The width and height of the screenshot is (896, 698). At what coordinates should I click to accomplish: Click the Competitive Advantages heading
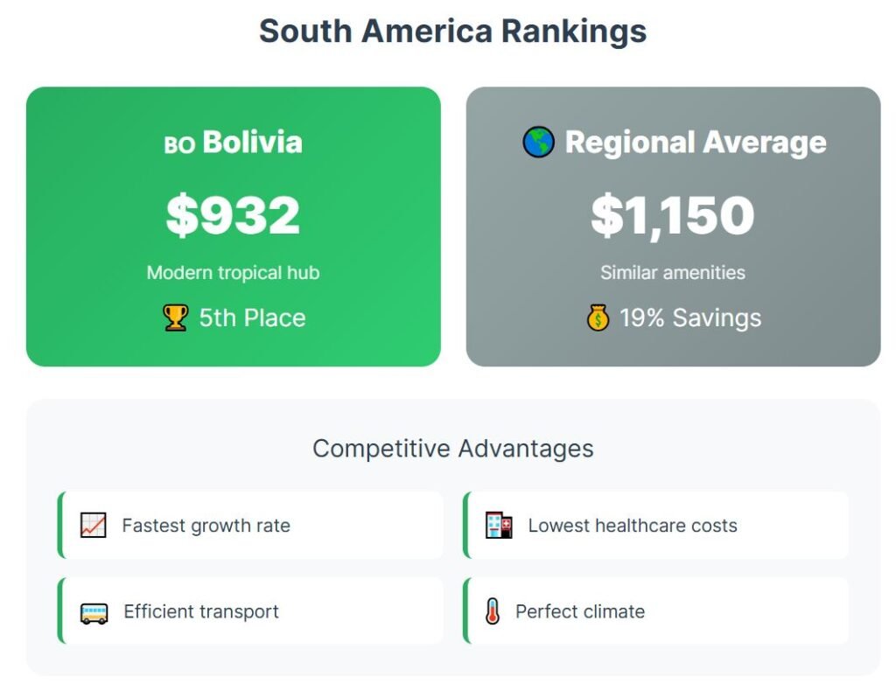tap(452, 449)
